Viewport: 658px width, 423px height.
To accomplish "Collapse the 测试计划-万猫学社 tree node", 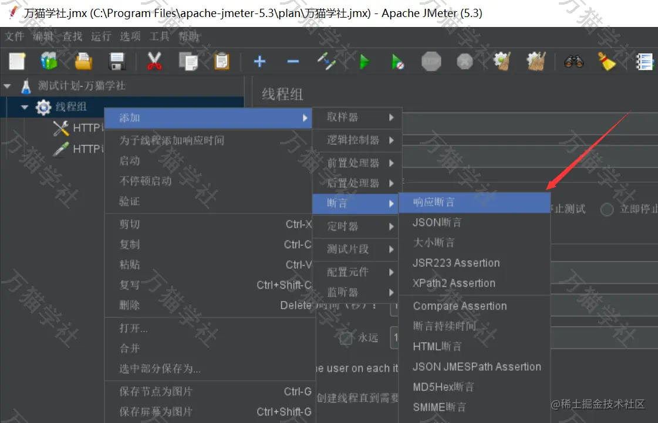I will (6, 86).
